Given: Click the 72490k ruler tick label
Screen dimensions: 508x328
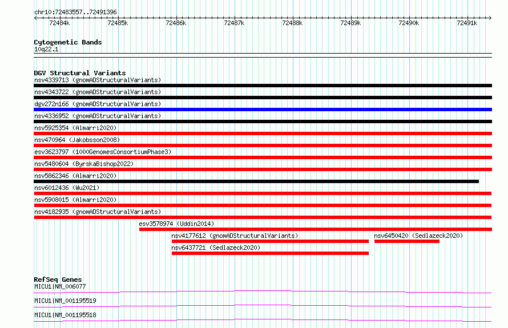Looking at the screenshot, I should point(409,23).
